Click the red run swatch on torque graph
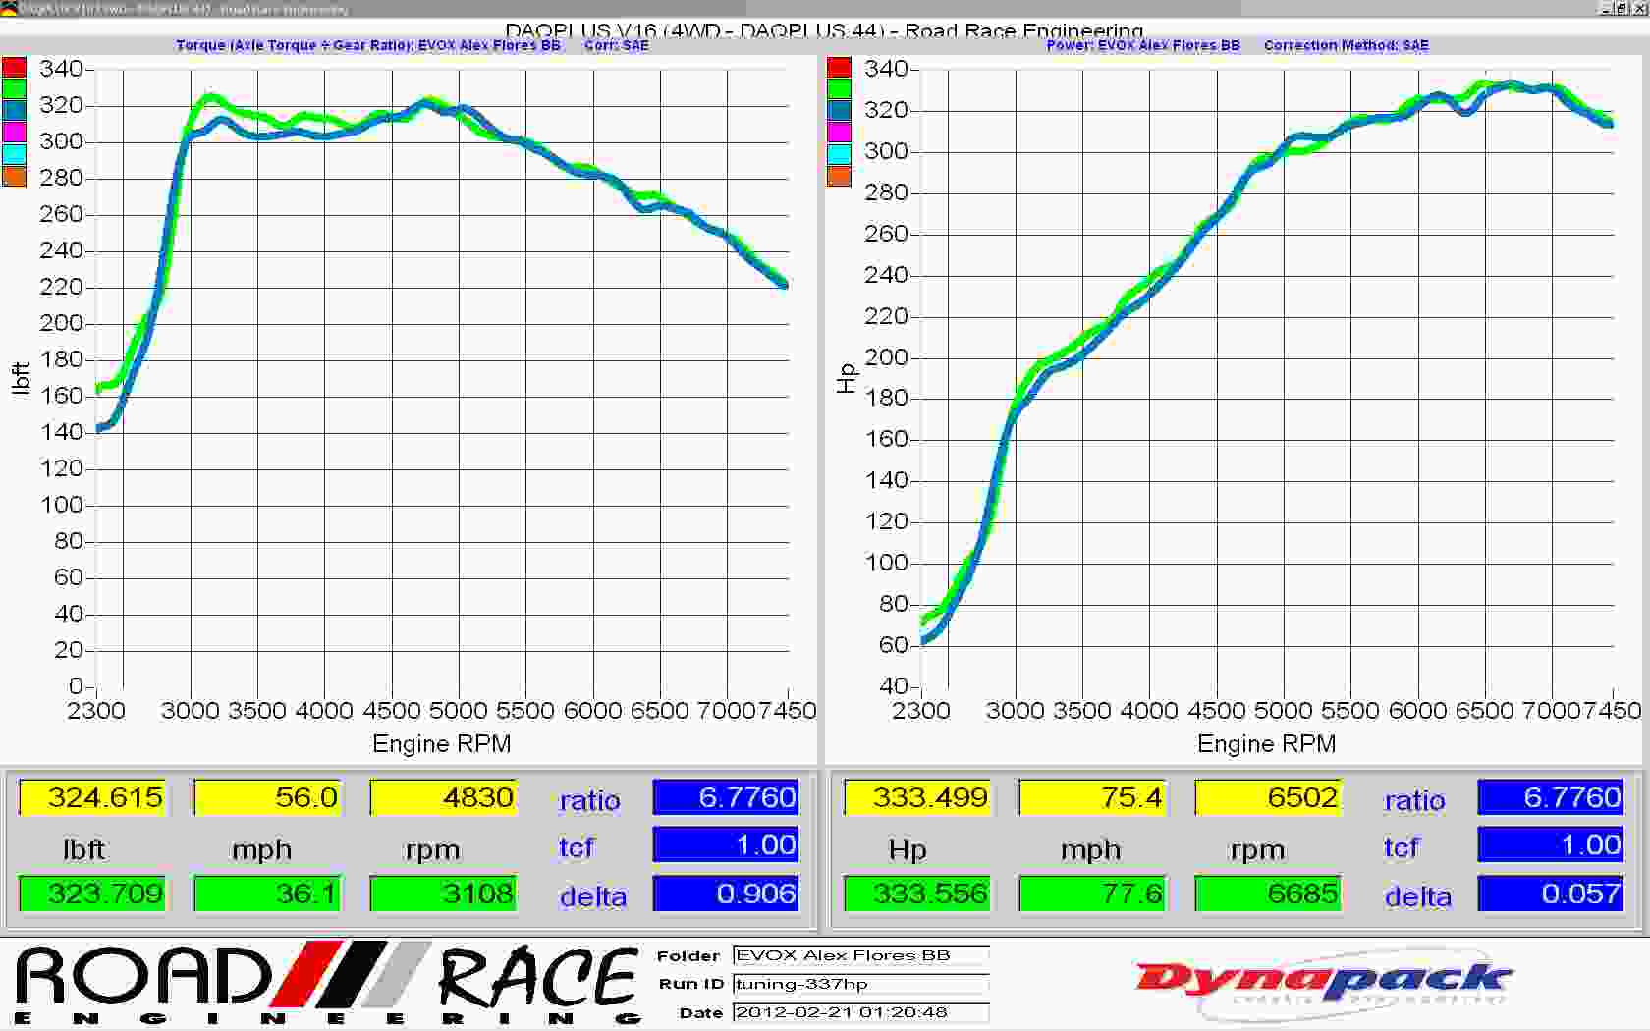1650x1031 pixels. 14,68
